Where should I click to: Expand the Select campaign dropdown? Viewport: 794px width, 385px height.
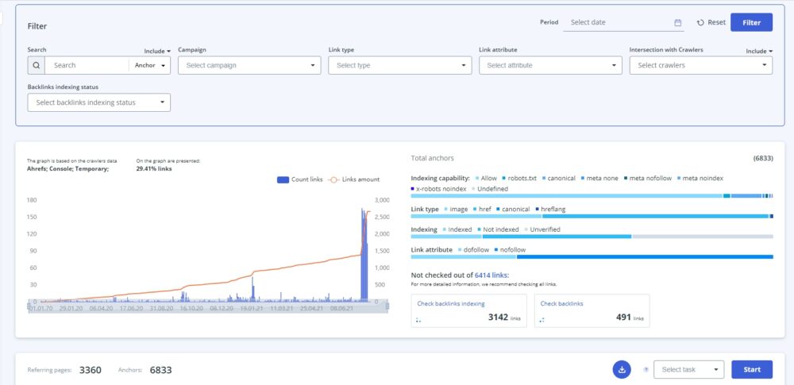point(249,65)
